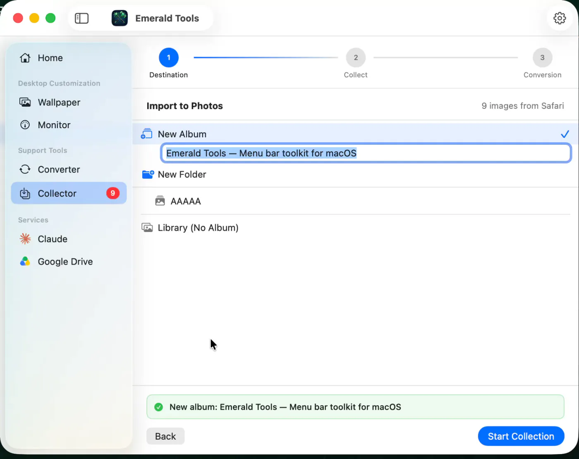The width and height of the screenshot is (579, 459).
Task: Open the Claude service
Action: 69,239
